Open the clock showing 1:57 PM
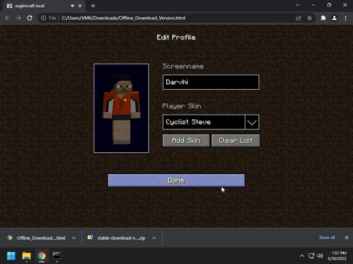Screen dimensions: 353x264 point(337,256)
